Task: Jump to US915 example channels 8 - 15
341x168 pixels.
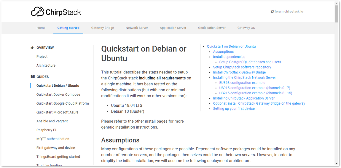Action: 256,93
